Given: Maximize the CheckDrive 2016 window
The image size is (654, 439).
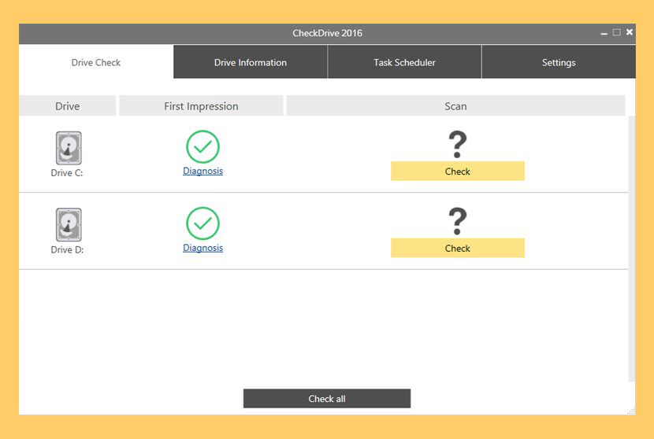Looking at the screenshot, I should (616, 32).
